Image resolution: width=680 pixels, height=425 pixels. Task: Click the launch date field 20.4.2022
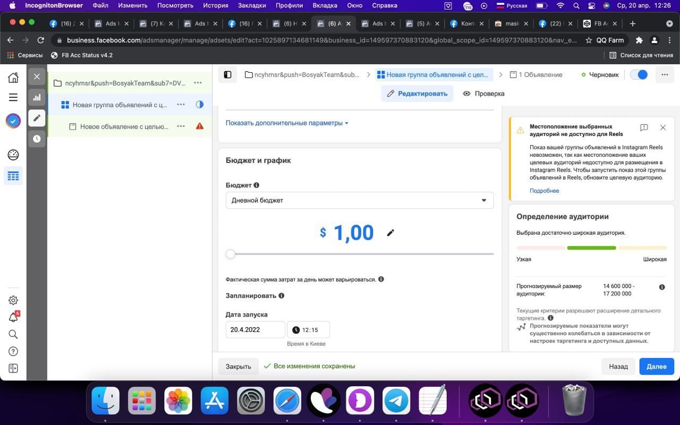pyautogui.click(x=255, y=329)
